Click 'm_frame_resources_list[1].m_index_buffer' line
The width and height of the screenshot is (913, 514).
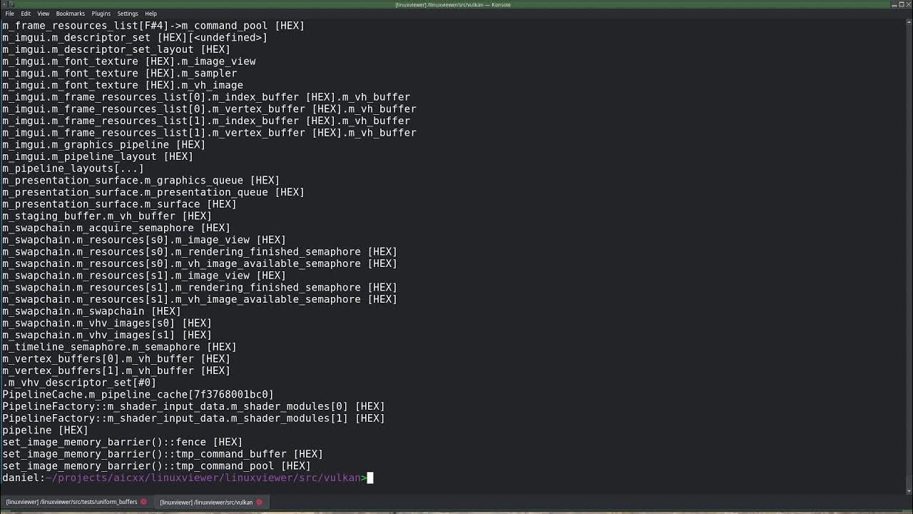[x=206, y=121]
